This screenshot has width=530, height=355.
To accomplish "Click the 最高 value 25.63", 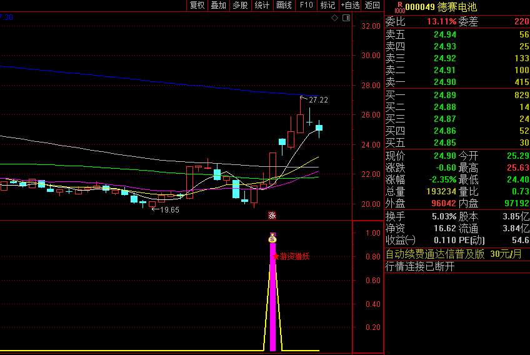I will pos(518,167).
